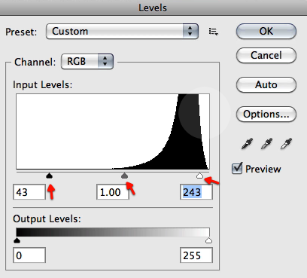
Task: Select the white point eyedropper
Action: 286,144
